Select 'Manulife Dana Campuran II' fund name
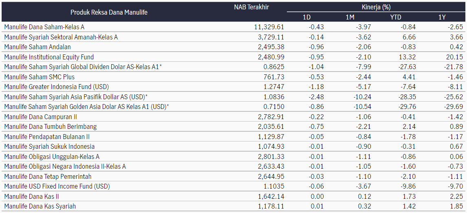Image resolution: width=467 pixels, height=213 pixels. point(41,117)
